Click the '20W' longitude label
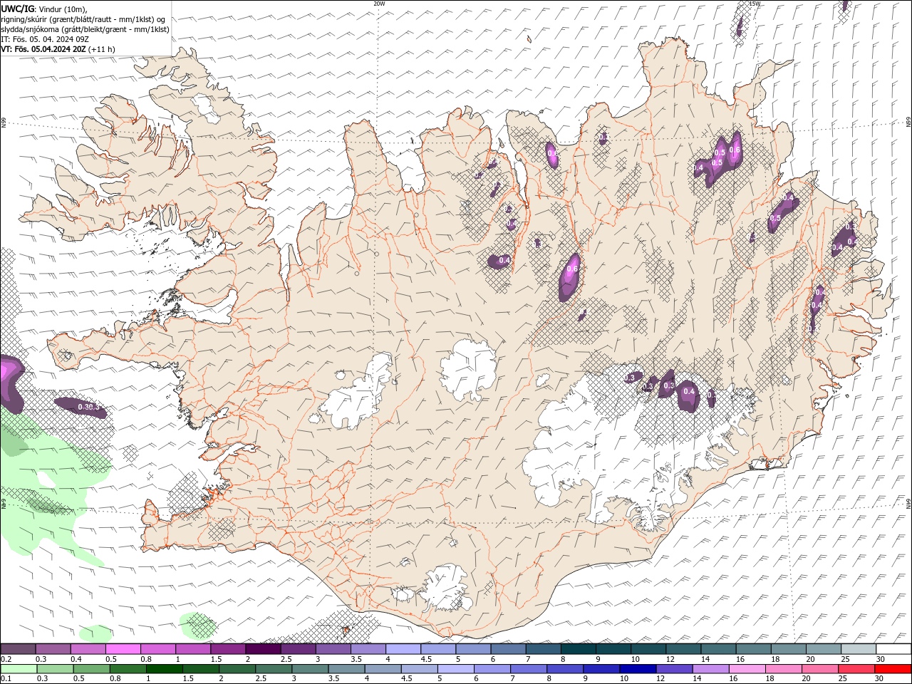 [x=379, y=4]
